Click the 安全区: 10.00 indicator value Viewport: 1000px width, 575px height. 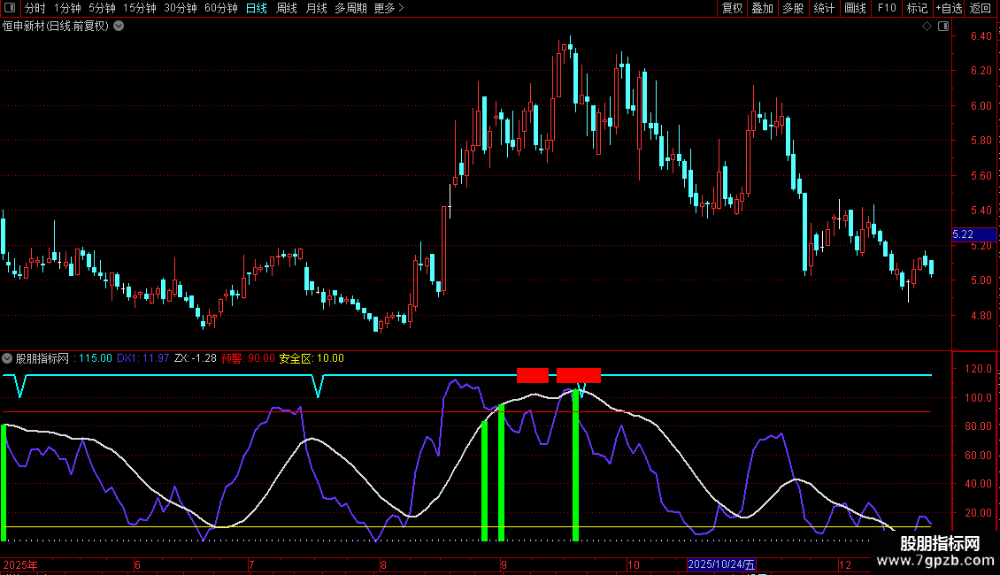point(312,358)
